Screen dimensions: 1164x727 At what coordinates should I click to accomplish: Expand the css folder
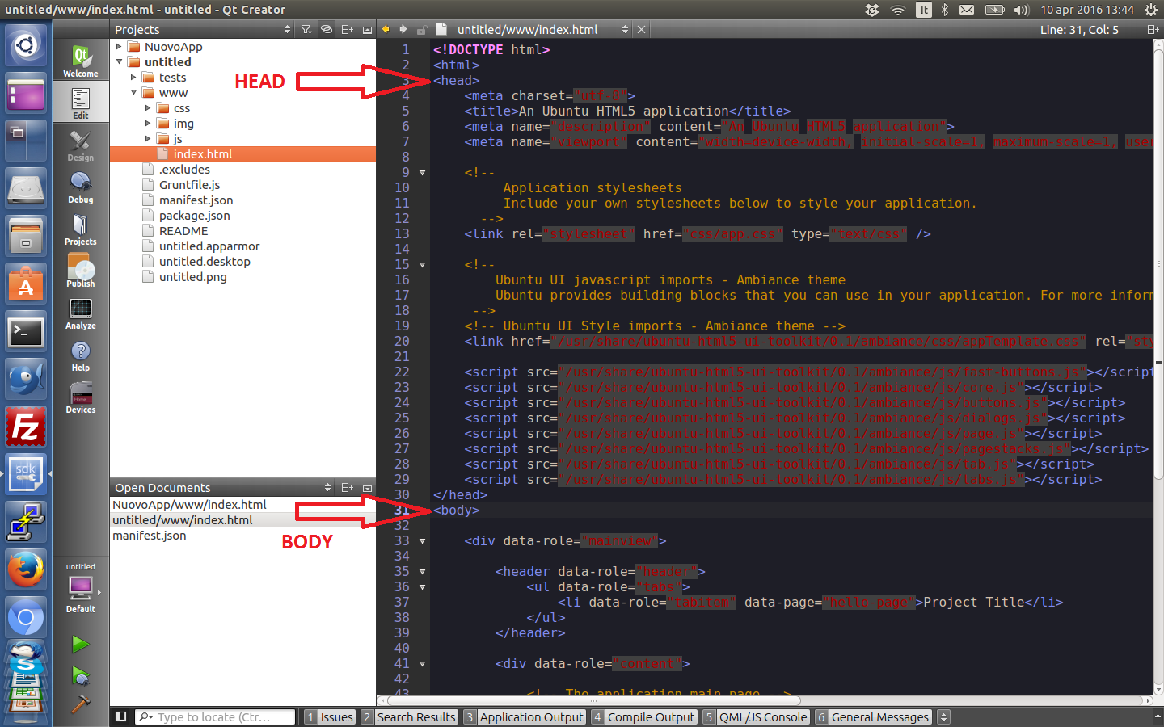pos(148,108)
